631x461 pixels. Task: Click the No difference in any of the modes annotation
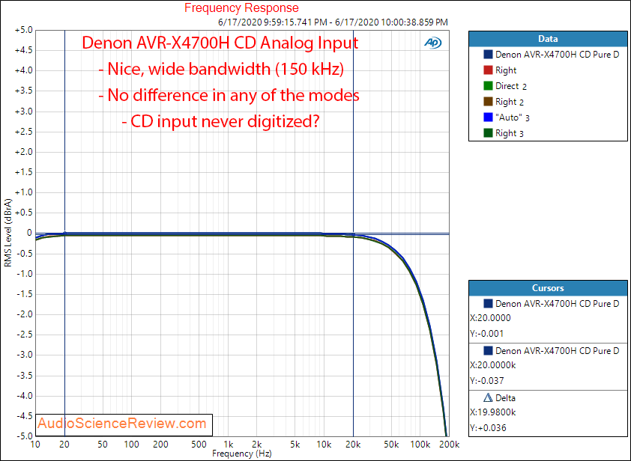coord(229,95)
